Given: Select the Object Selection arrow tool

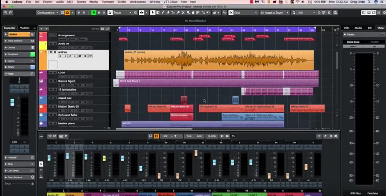Looking at the screenshot, I should click(x=153, y=12).
